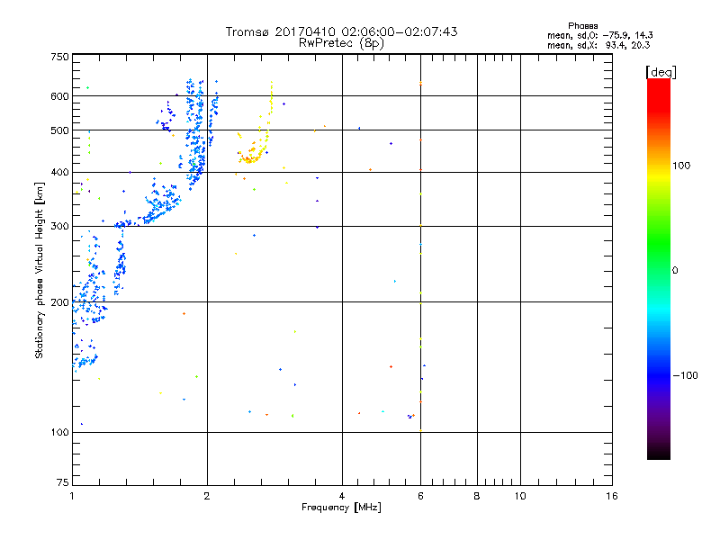Click the y-axis tick label '100'
Image resolution: width=720 pixels, height=540 pixels.
point(59,433)
